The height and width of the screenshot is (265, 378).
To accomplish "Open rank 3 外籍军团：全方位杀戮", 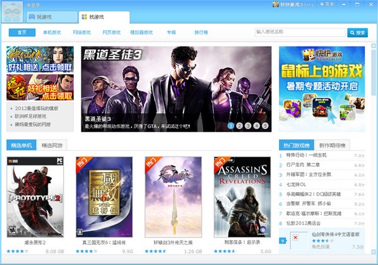I will pyautogui.click(x=309, y=174).
